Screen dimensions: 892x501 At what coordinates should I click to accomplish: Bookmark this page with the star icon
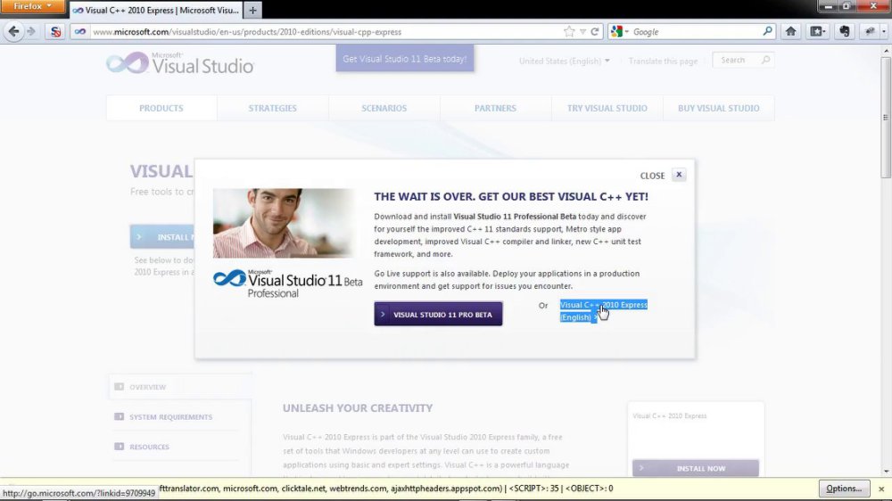point(569,32)
